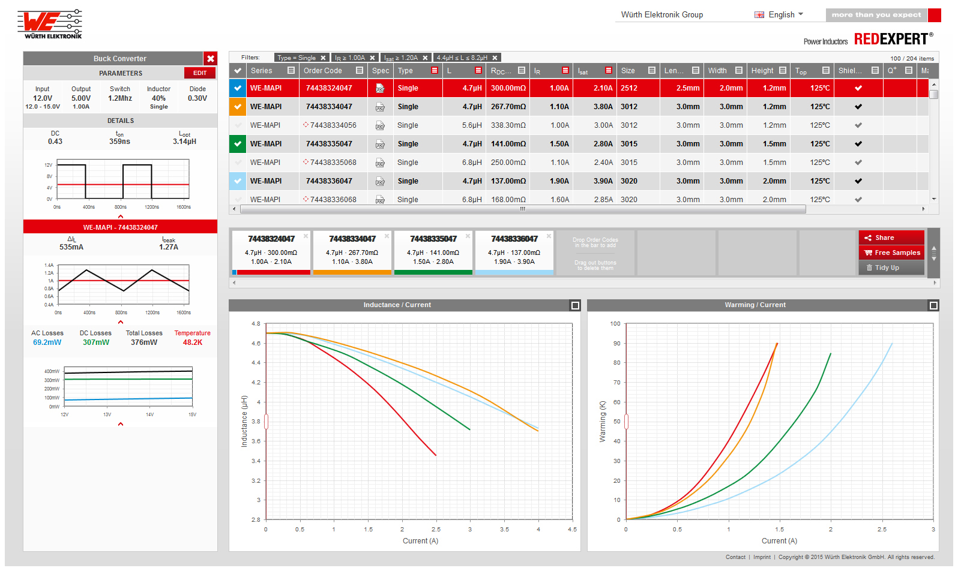Open the English language dropdown
This screenshot has height=571, width=958.
[779, 15]
